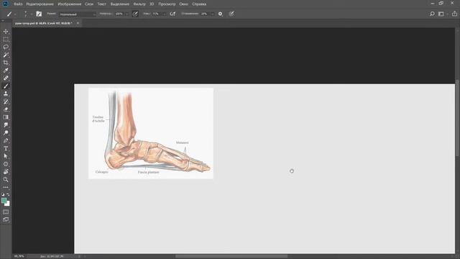This screenshot has width=460, height=259.
Task: Select the Path Selection tool
Action: 6,156
